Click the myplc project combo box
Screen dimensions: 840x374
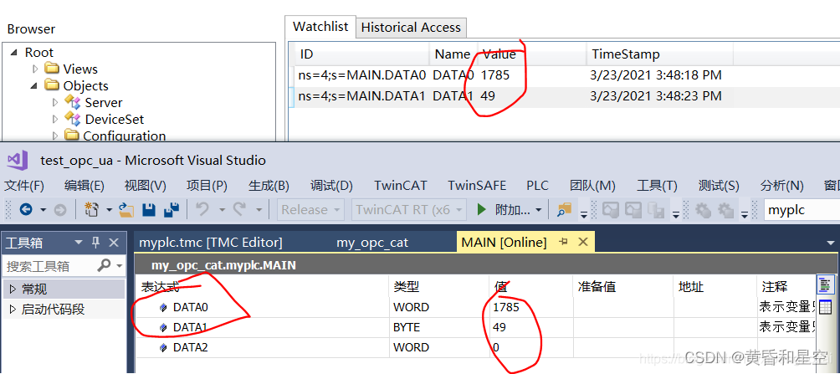point(802,210)
